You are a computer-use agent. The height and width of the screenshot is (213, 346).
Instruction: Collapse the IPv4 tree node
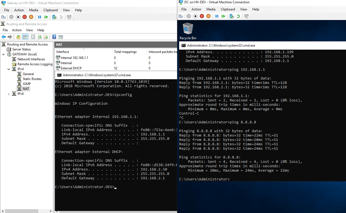(x=9, y=69)
